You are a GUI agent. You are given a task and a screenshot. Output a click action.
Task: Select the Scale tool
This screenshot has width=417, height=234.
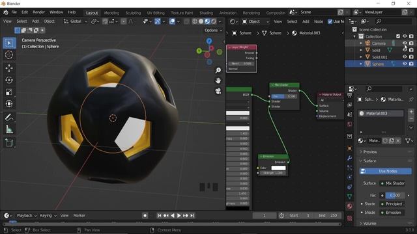point(9,92)
